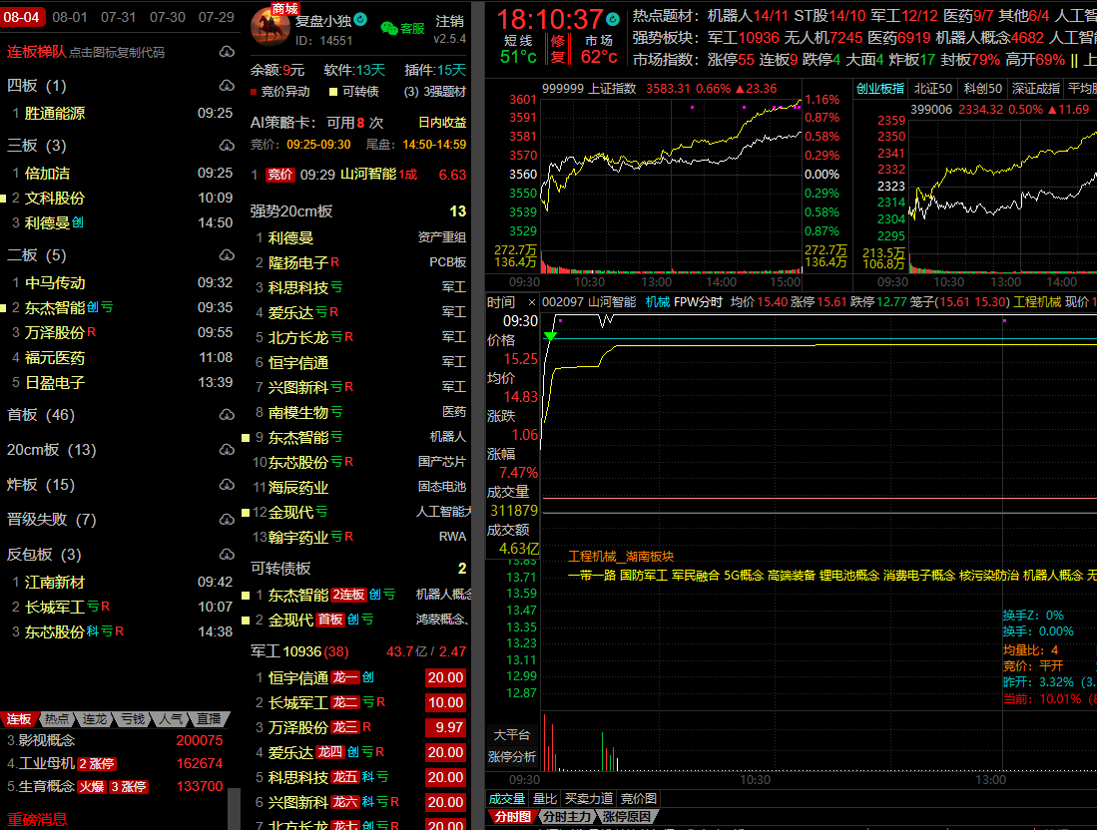Expand the 炸板 (15) group
The width and height of the screenshot is (1097, 830).
coord(41,485)
